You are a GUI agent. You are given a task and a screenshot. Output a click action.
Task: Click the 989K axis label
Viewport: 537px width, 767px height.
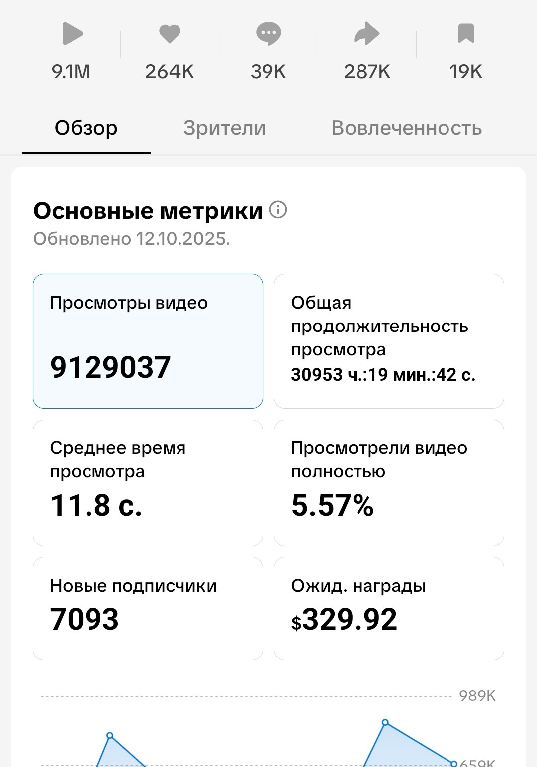tap(477, 696)
